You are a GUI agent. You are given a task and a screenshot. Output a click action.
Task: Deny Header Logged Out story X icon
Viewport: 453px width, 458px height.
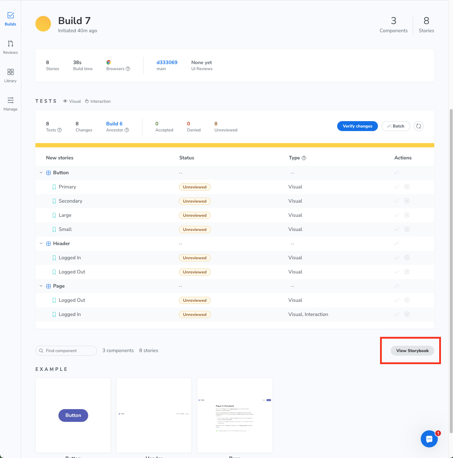point(407,272)
